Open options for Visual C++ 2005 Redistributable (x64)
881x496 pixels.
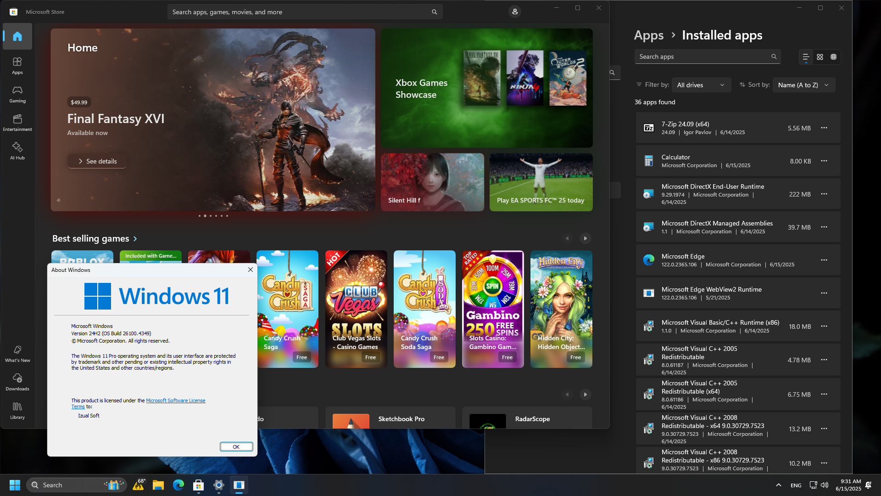[824, 394]
